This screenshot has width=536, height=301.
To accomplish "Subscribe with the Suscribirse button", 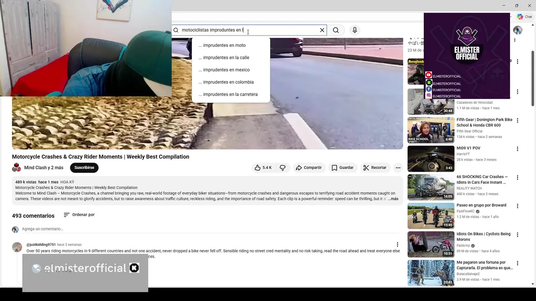I will (x=84, y=168).
